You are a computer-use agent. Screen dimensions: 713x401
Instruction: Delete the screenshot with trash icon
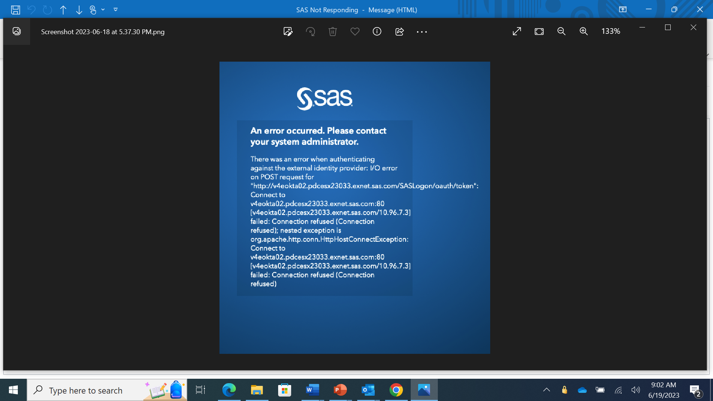[333, 32]
